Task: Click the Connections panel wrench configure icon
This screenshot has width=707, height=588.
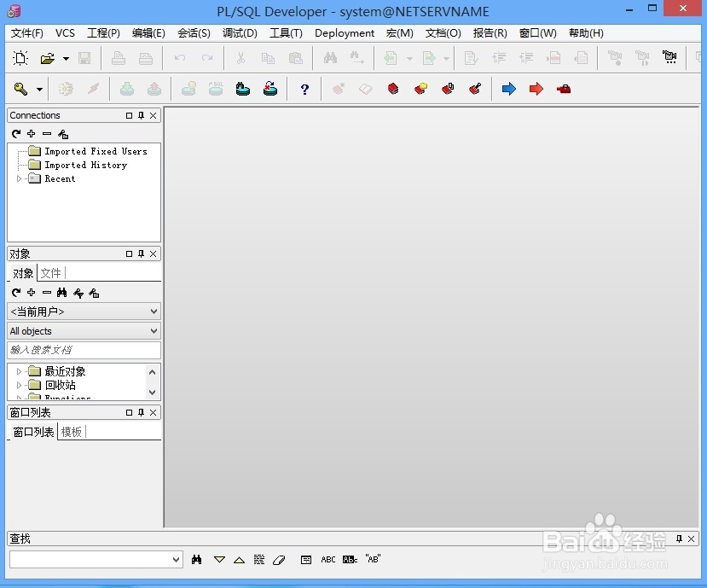Action: (63, 134)
